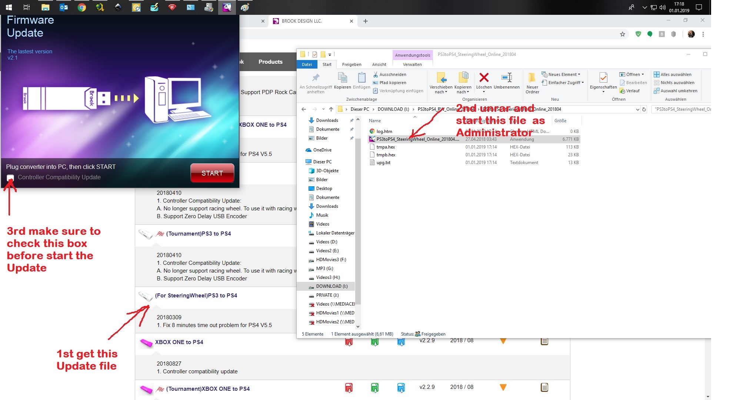Screen dimensions: 740x400
Task: Open the Verwalten ribbon tab
Action: click(x=412, y=64)
